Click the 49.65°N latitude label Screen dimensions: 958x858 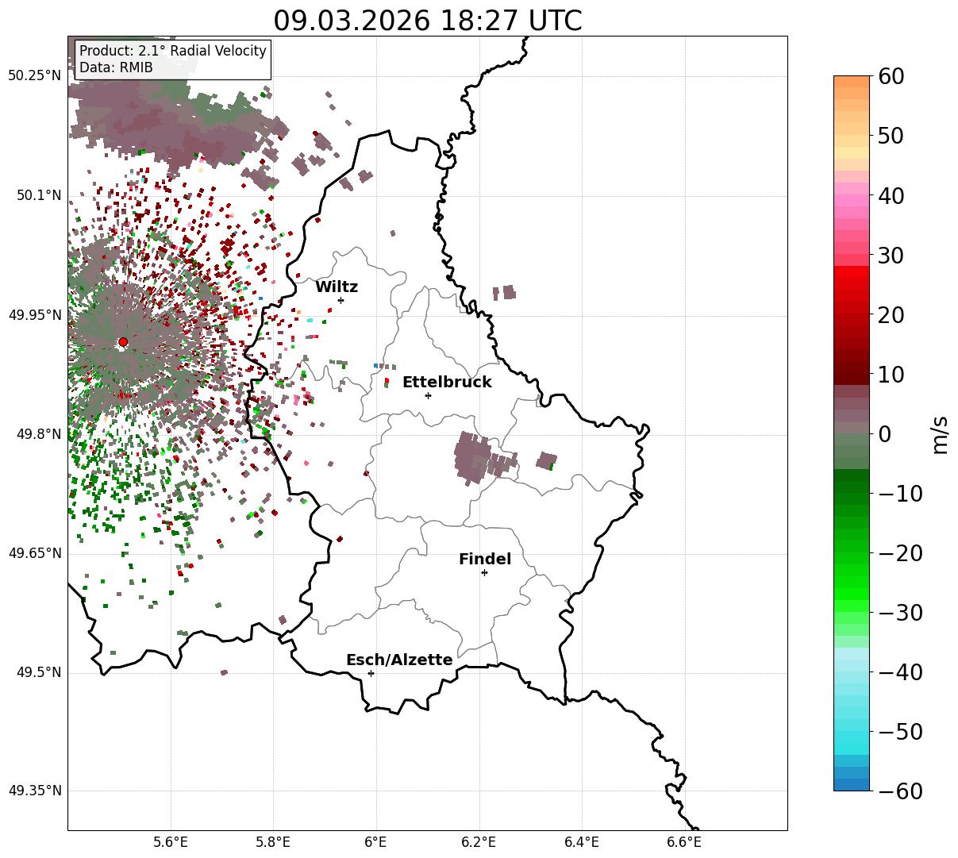34,553
